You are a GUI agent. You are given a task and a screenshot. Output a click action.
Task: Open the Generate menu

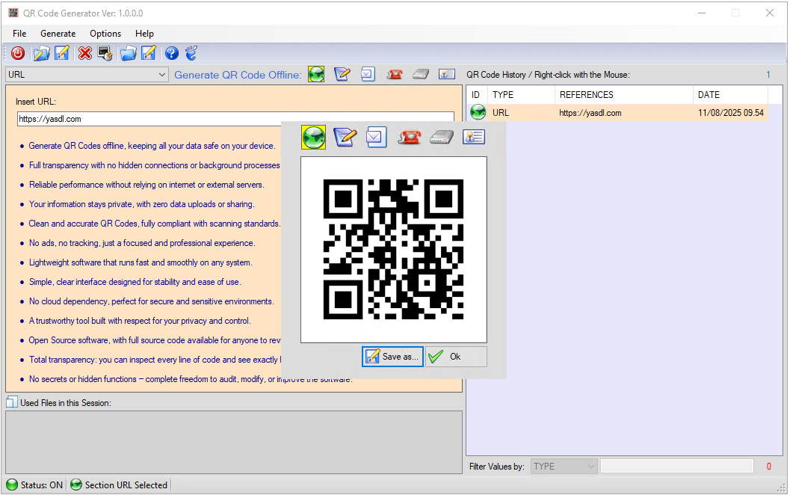[58, 33]
